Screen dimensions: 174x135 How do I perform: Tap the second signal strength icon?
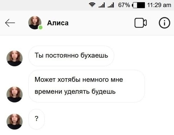[111, 5]
